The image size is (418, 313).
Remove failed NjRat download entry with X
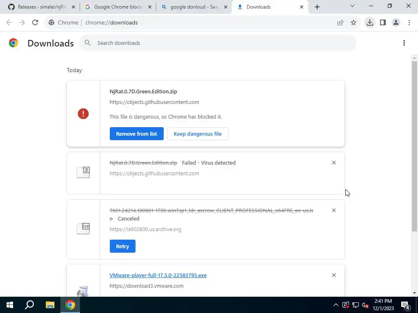pos(334,163)
